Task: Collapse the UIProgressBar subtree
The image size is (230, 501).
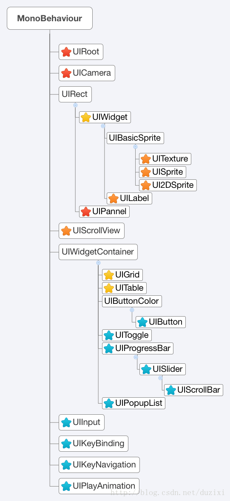Action: 136,357
